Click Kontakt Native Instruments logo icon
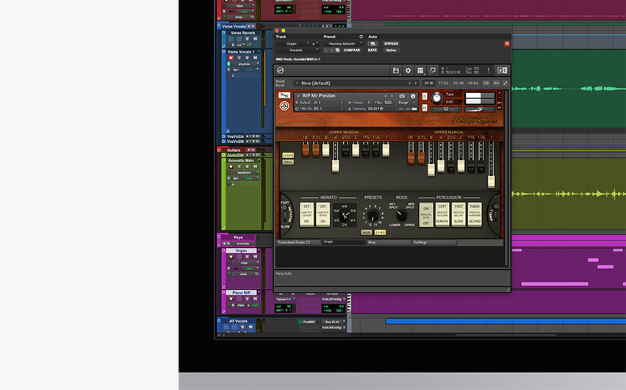The width and height of the screenshot is (626, 390). point(280,70)
